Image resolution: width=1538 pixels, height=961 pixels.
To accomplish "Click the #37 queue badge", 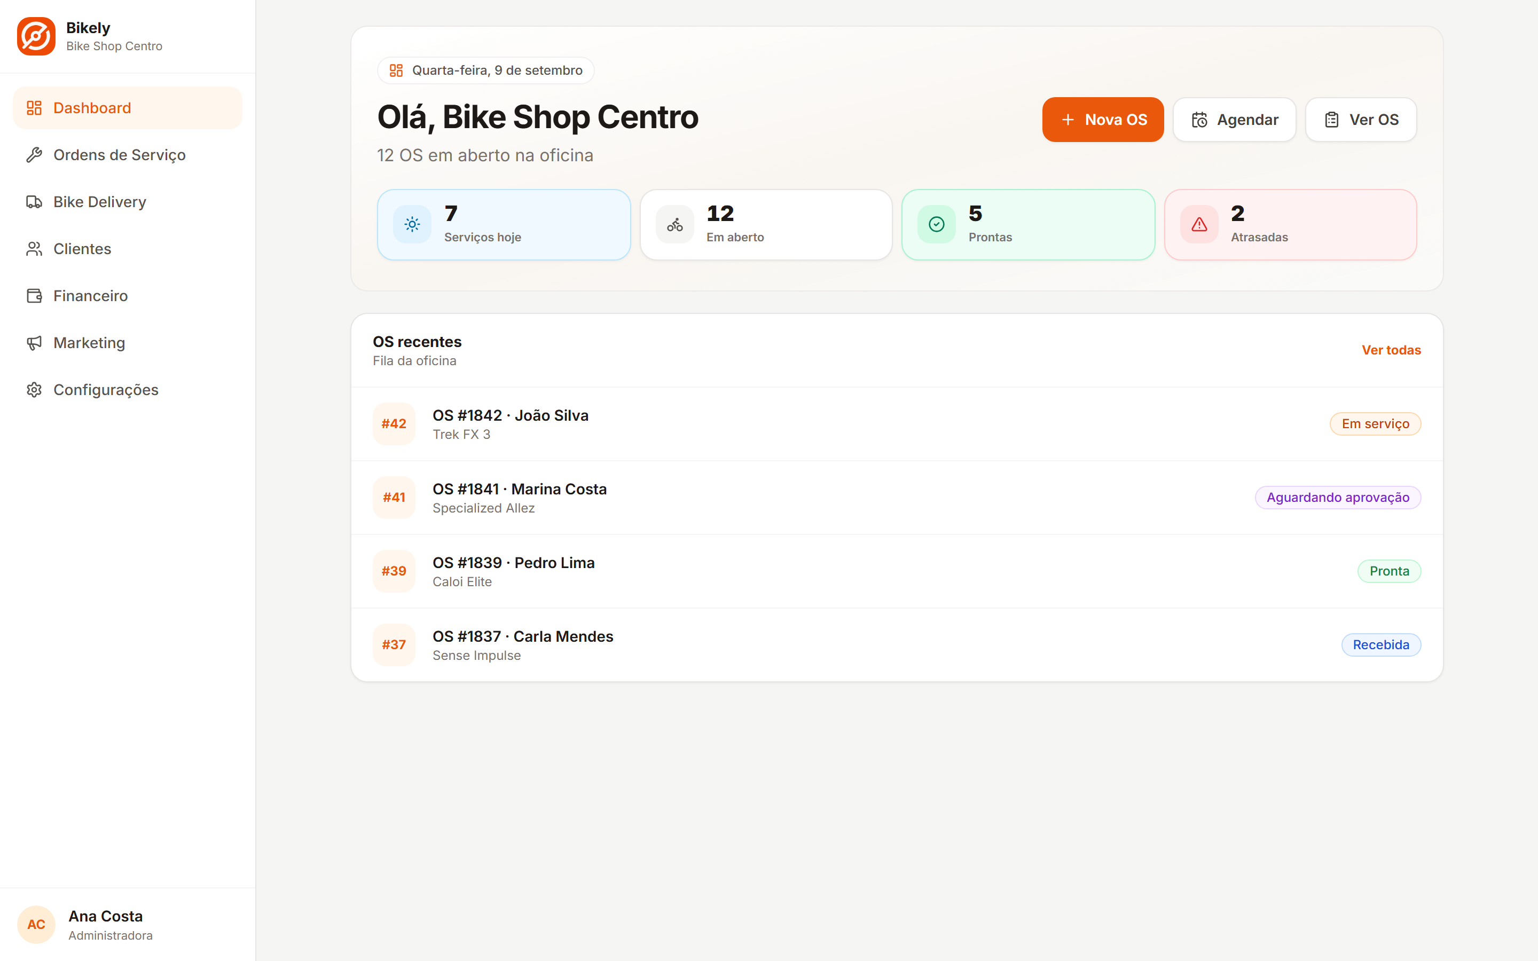I will click(x=394, y=645).
